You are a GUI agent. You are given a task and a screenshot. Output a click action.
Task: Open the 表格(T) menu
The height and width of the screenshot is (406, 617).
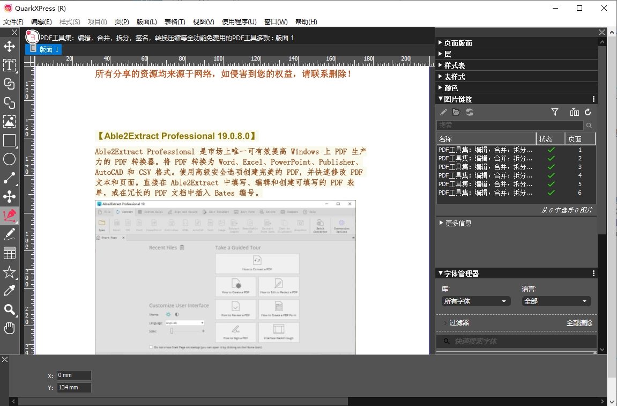pos(175,21)
